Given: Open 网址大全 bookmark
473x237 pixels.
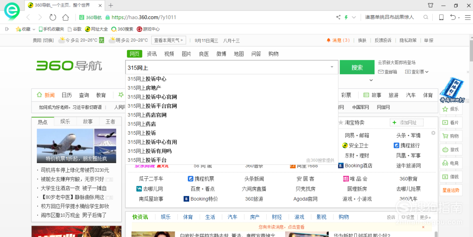Looking at the screenshot, I should (x=96, y=29).
